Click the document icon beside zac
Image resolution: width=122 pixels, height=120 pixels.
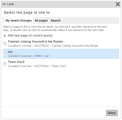click(5, 54)
